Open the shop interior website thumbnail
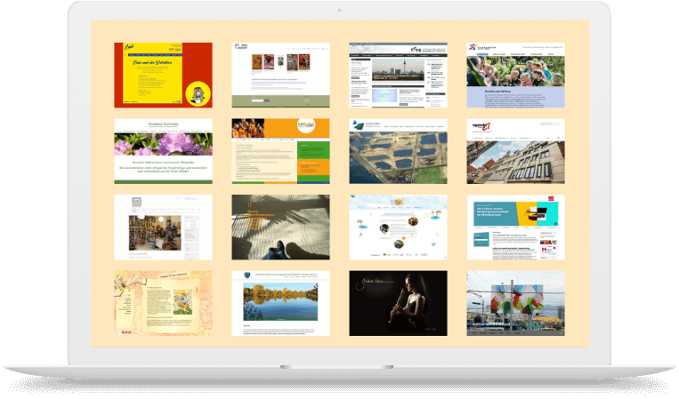 tap(163, 227)
